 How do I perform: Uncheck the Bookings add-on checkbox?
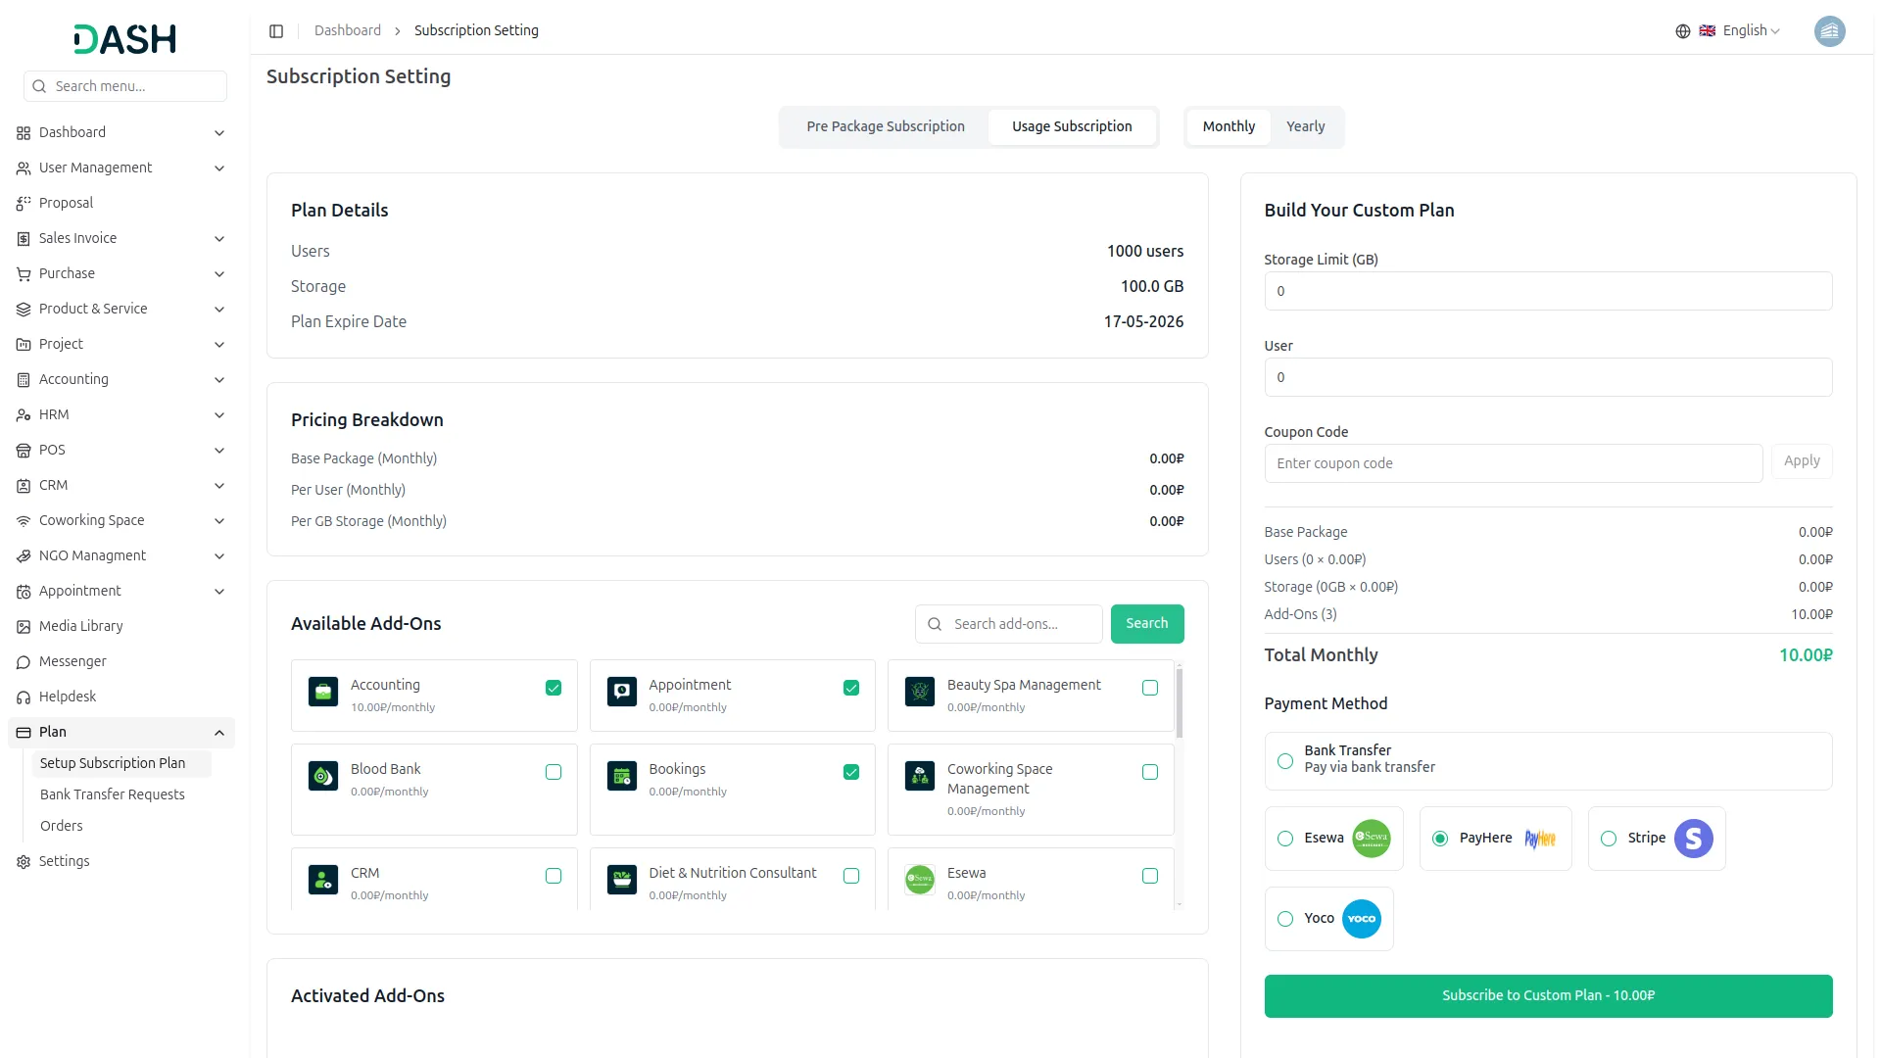(x=851, y=772)
